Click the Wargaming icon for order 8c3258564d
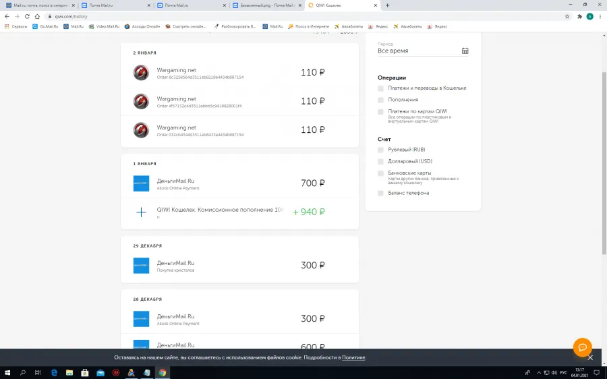The image size is (607, 379). pos(141,73)
